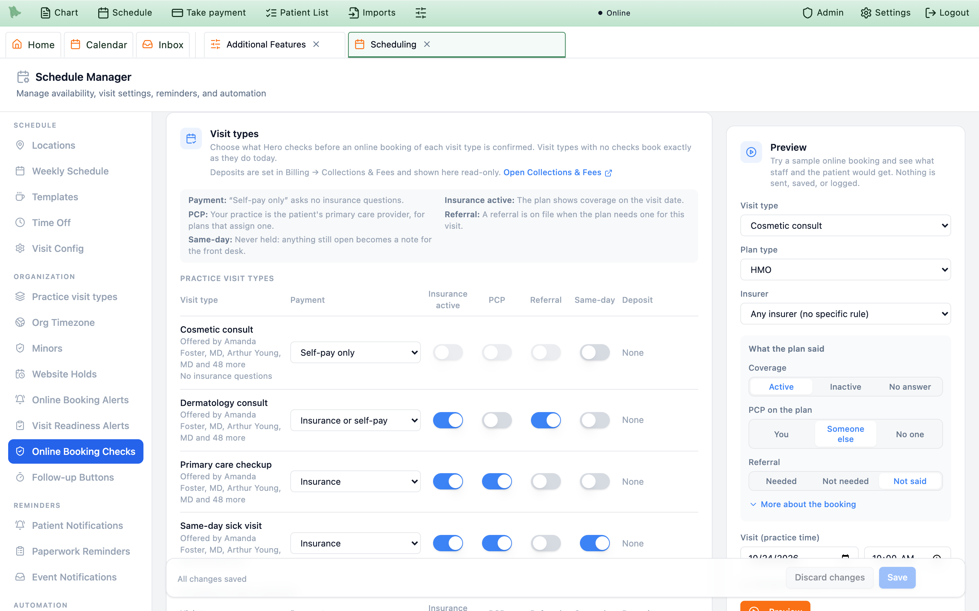Open the Insurer dropdown
979x611 pixels.
coord(845,314)
